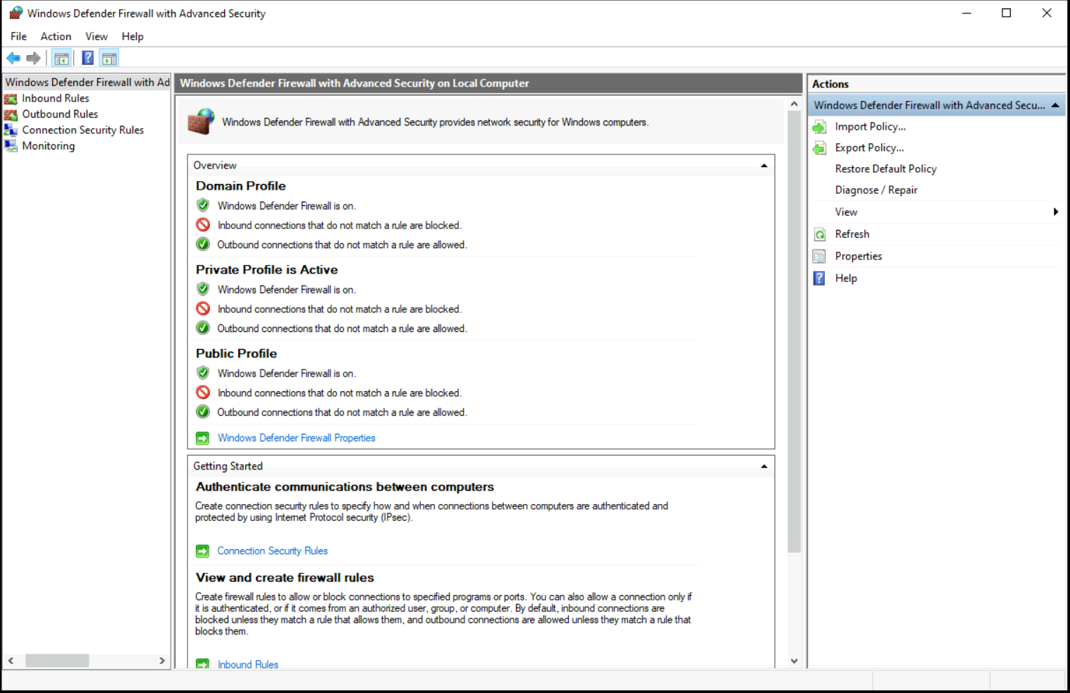Click the Actions pane title
The width and height of the screenshot is (1070, 693).
(x=830, y=84)
